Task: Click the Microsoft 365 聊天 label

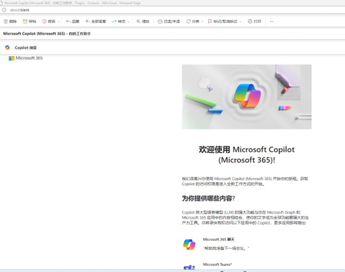Action: click(219, 239)
